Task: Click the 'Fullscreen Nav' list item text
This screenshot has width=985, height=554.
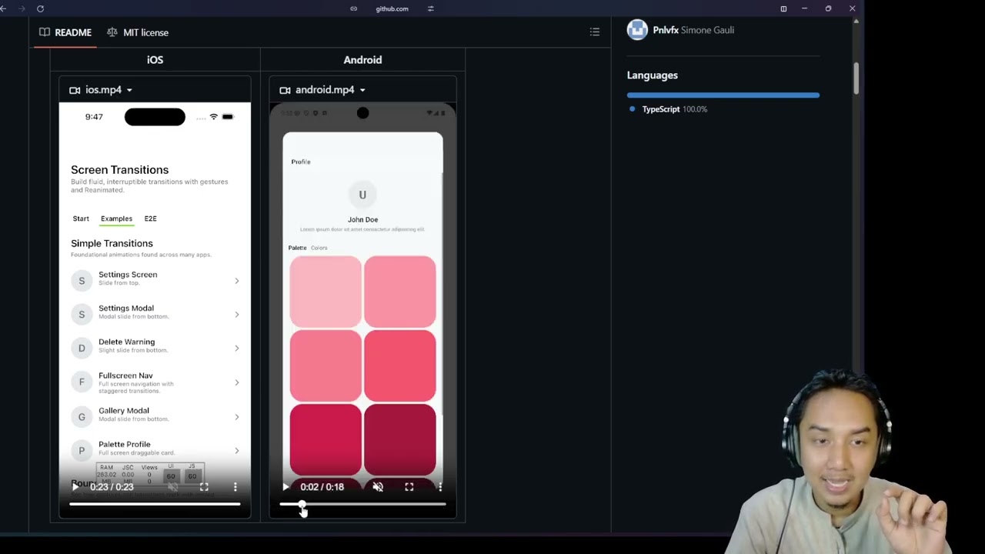Action: coord(125,375)
